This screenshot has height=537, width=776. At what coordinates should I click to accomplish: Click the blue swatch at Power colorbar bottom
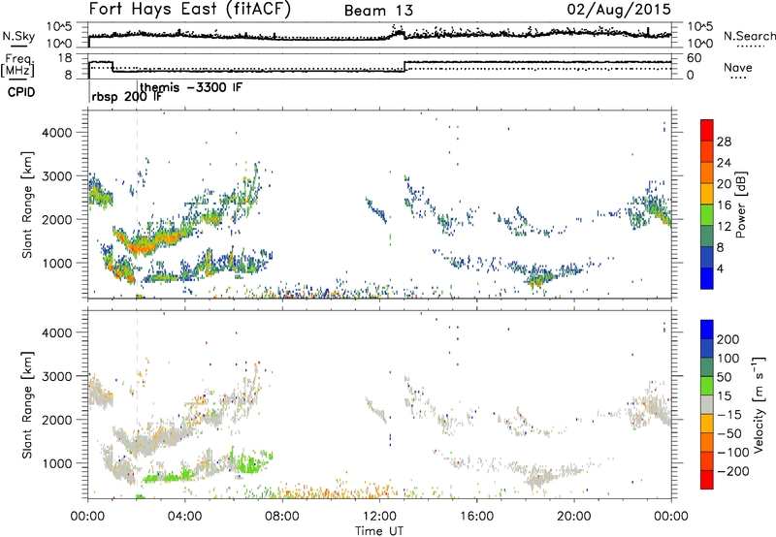pyautogui.click(x=707, y=278)
